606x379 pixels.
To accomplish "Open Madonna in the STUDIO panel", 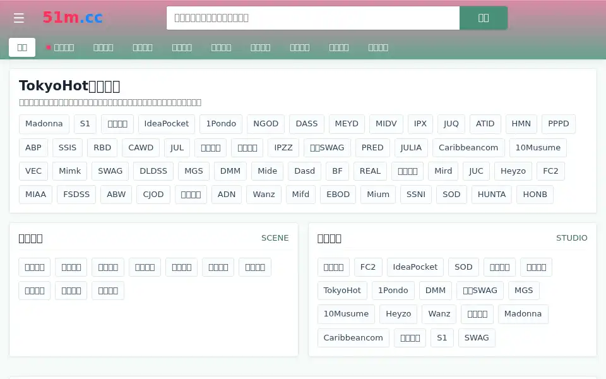I will 523,314.
